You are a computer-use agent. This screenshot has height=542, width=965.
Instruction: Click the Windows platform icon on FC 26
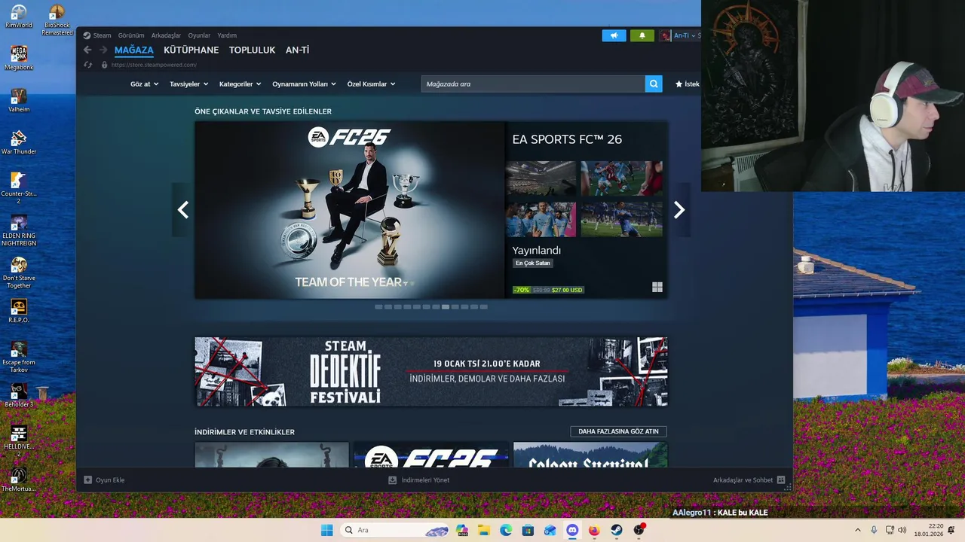[x=657, y=287]
